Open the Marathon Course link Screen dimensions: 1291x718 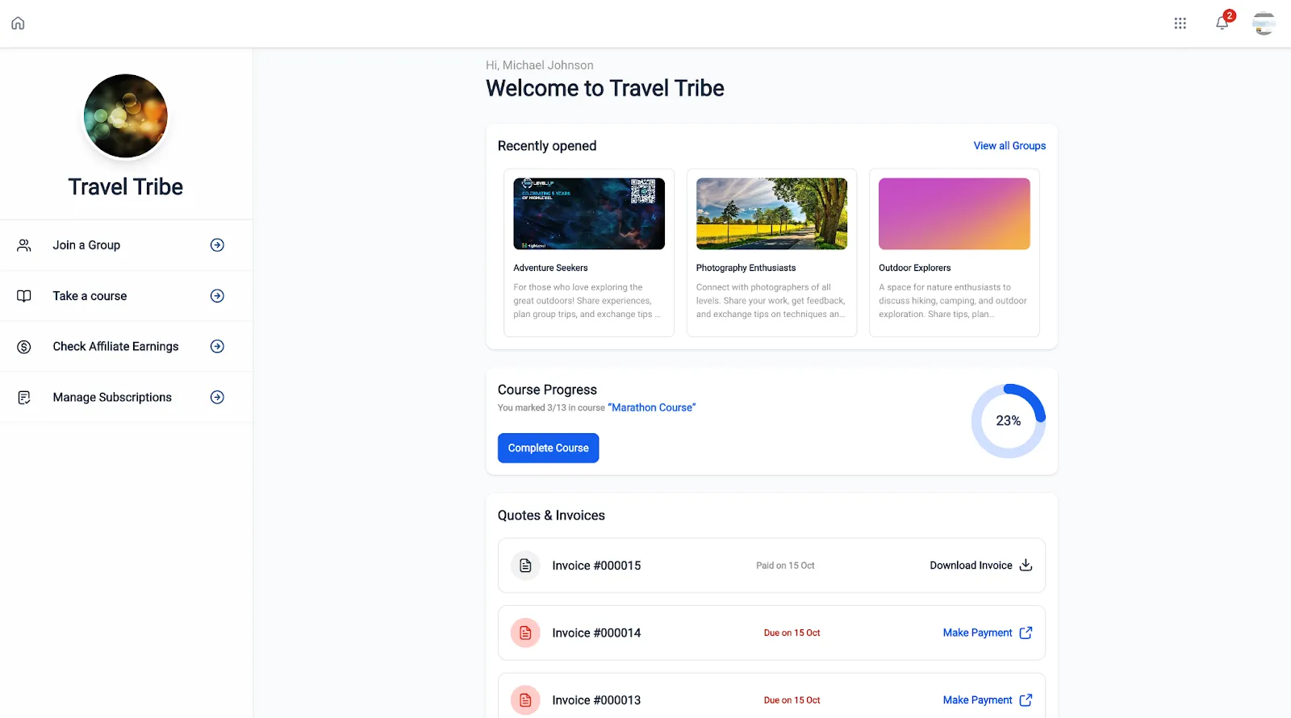click(x=652, y=407)
